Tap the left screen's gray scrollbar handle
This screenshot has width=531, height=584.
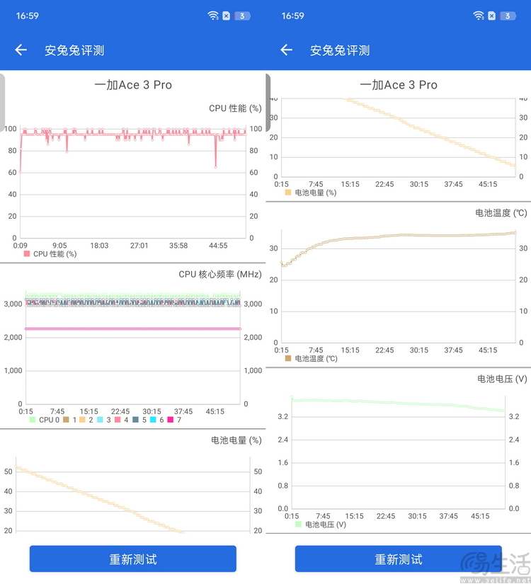click(x=2, y=103)
